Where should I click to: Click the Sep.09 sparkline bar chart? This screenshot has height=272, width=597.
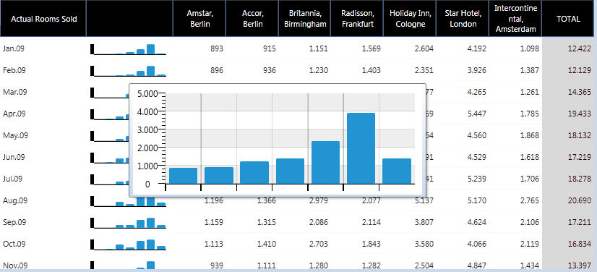point(129,223)
